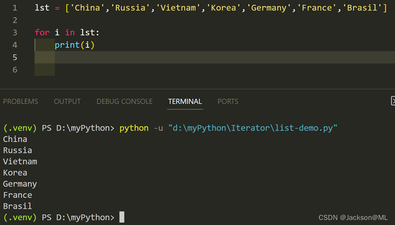
Task: Place cursor on highlighted empty line 5
Action: click(x=183, y=57)
